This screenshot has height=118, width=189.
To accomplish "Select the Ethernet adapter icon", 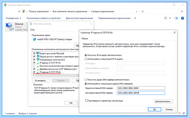I will pos(10,27).
